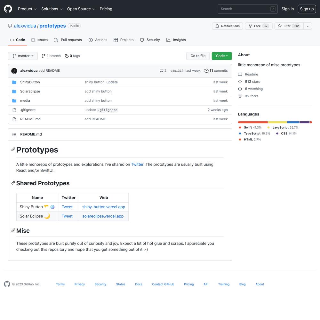Switch to the Insights tab
320x320 pixels.
176,40
